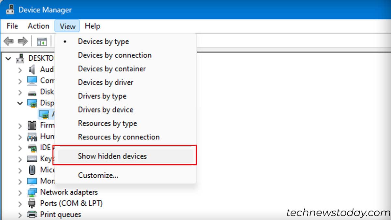Select Drivers by device view
Viewport: 391px width, 220px height.
tap(126, 110)
